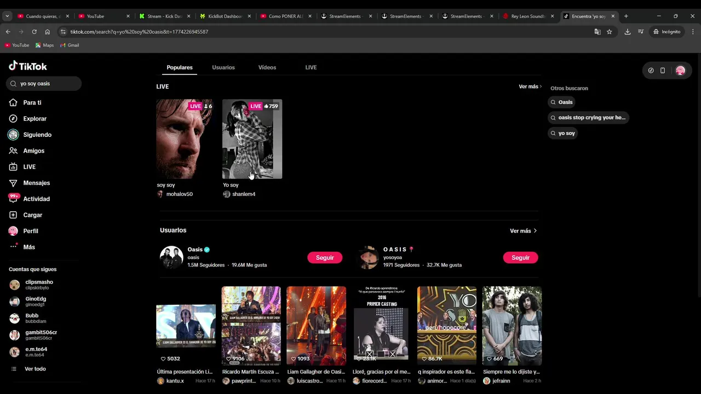The width and height of the screenshot is (701, 394).
Task: Switch to the Populares tab
Action: pyautogui.click(x=180, y=67)
